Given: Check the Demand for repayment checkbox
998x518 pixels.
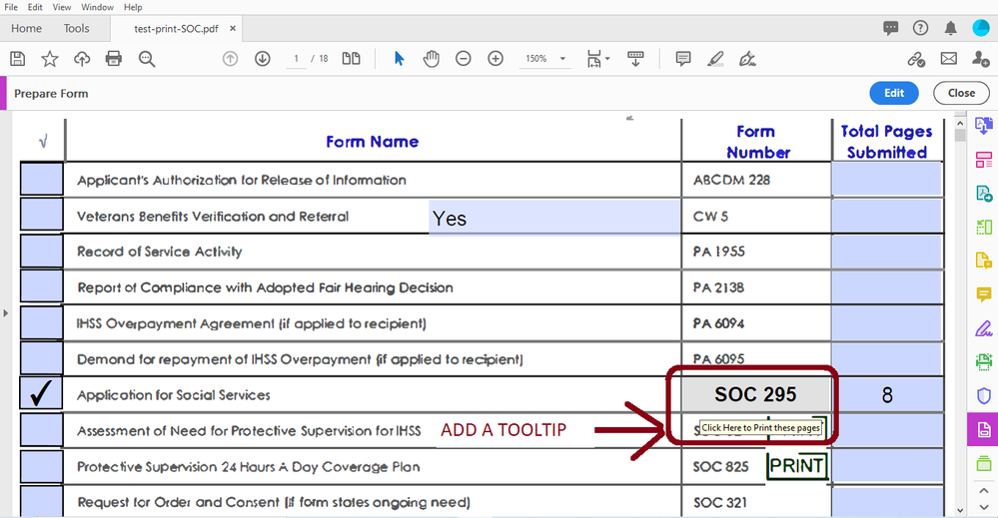Looking at the screenshot, I should click(42, 358).
